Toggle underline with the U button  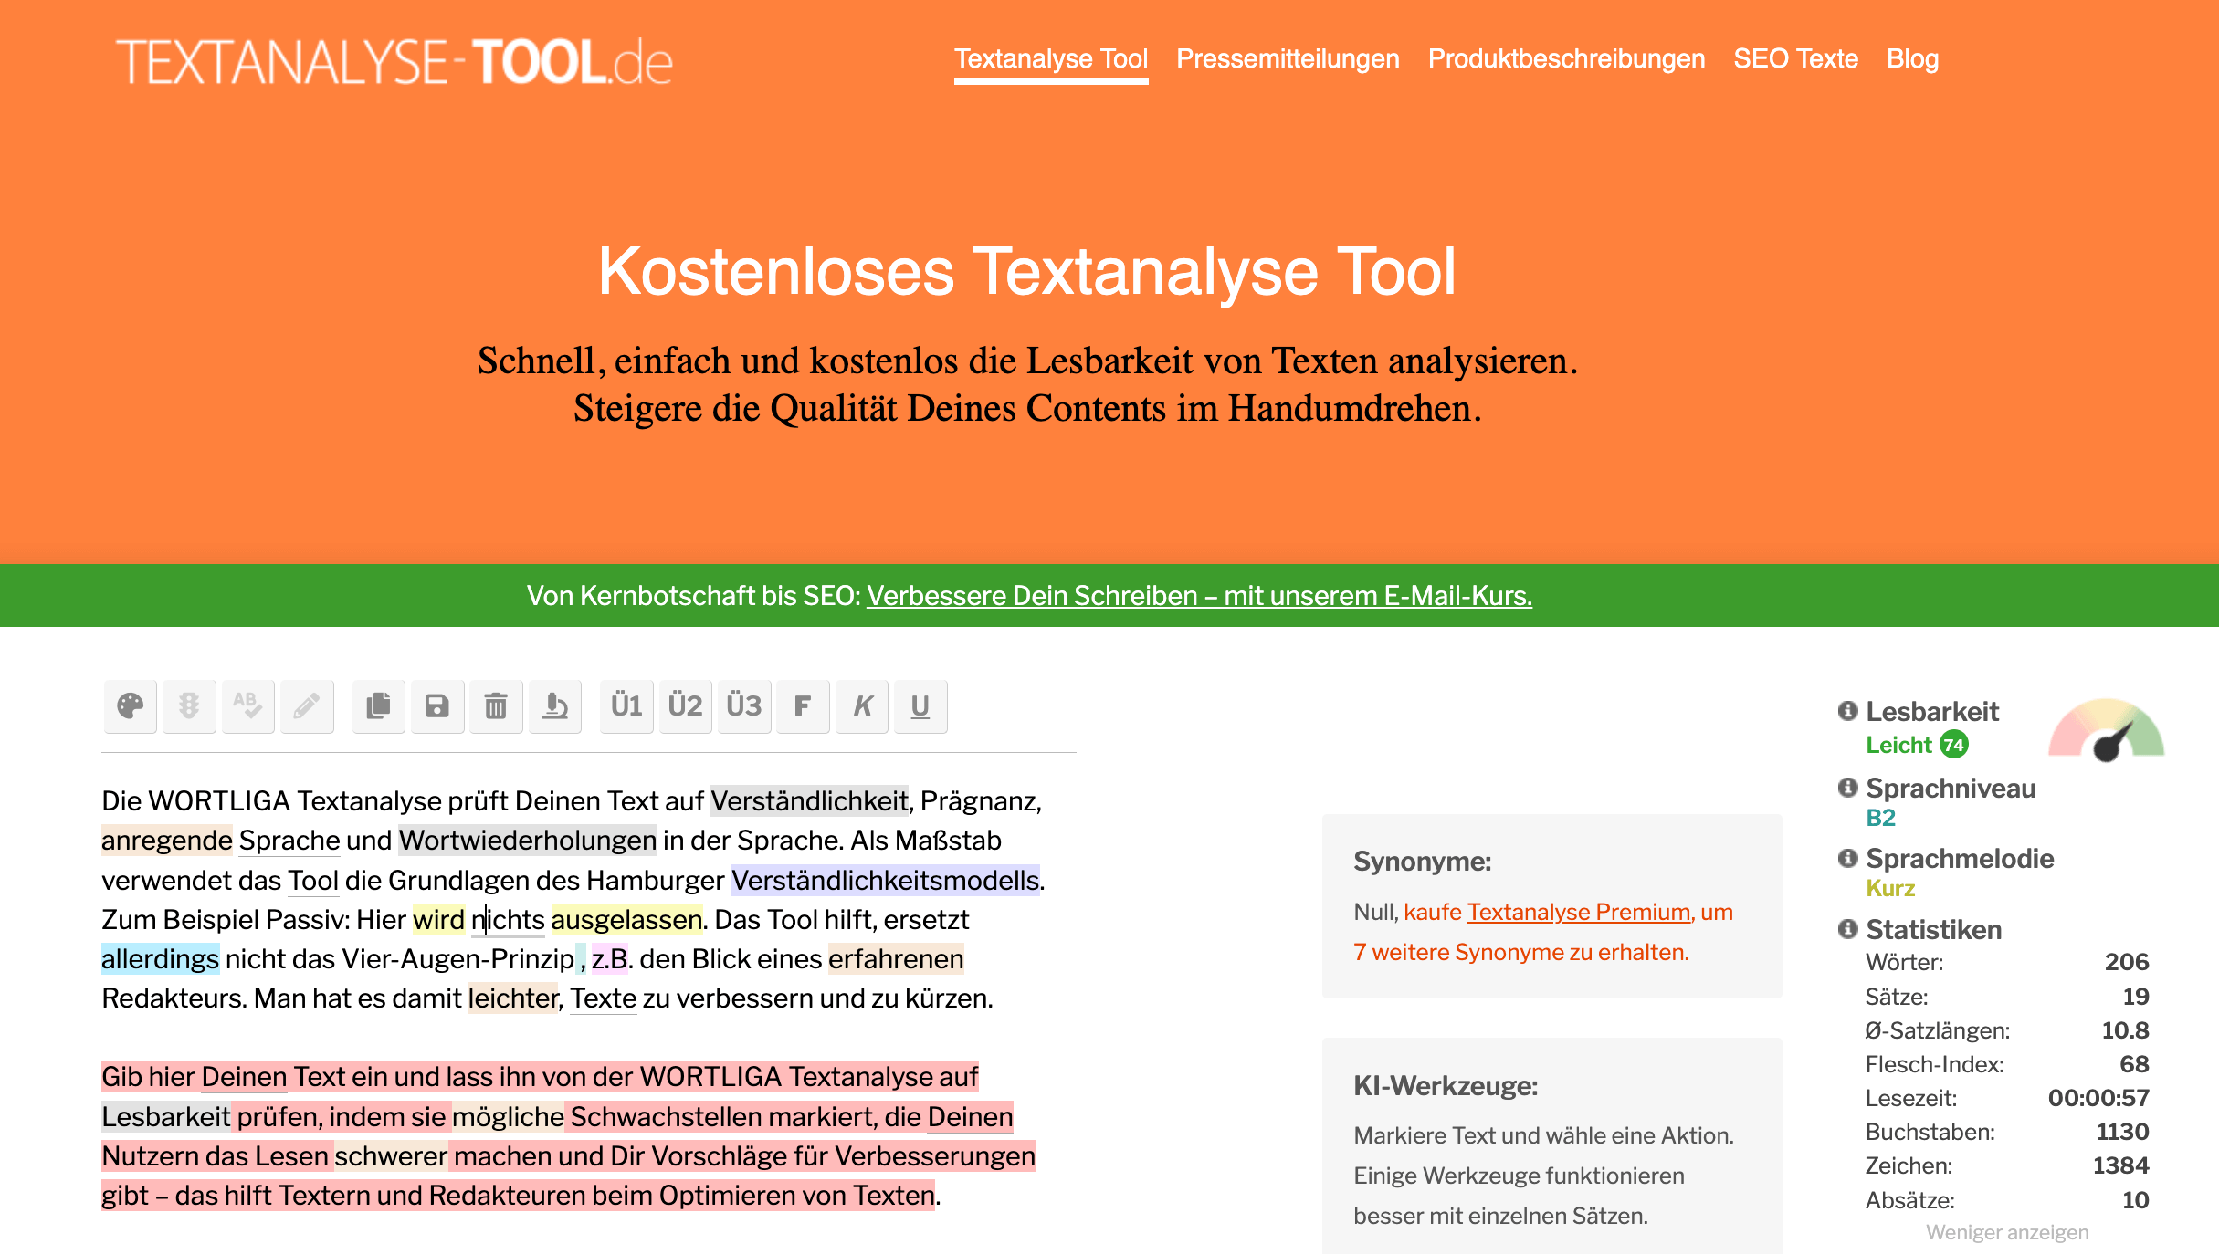point(920,706)
